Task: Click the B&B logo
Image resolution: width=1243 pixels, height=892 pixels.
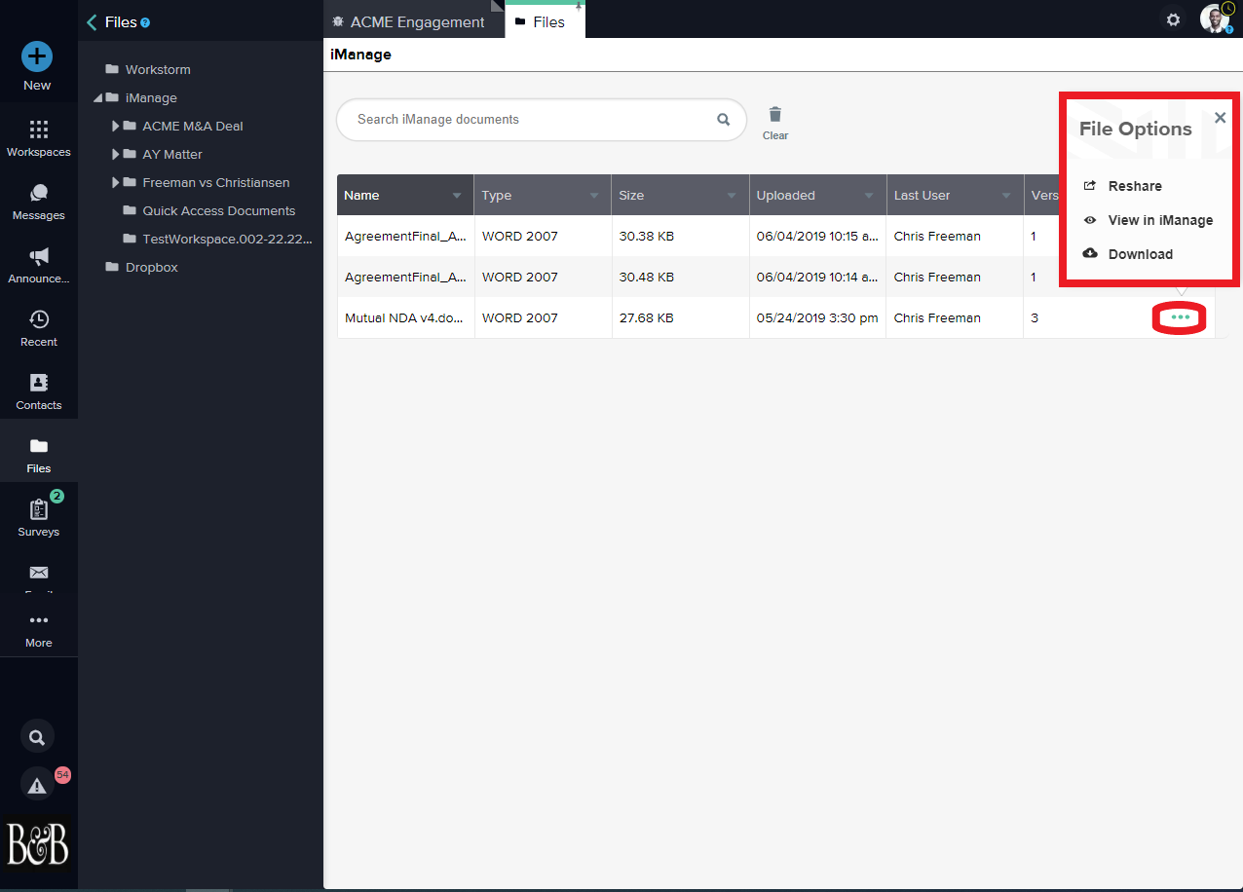Action: pos(38,842)
